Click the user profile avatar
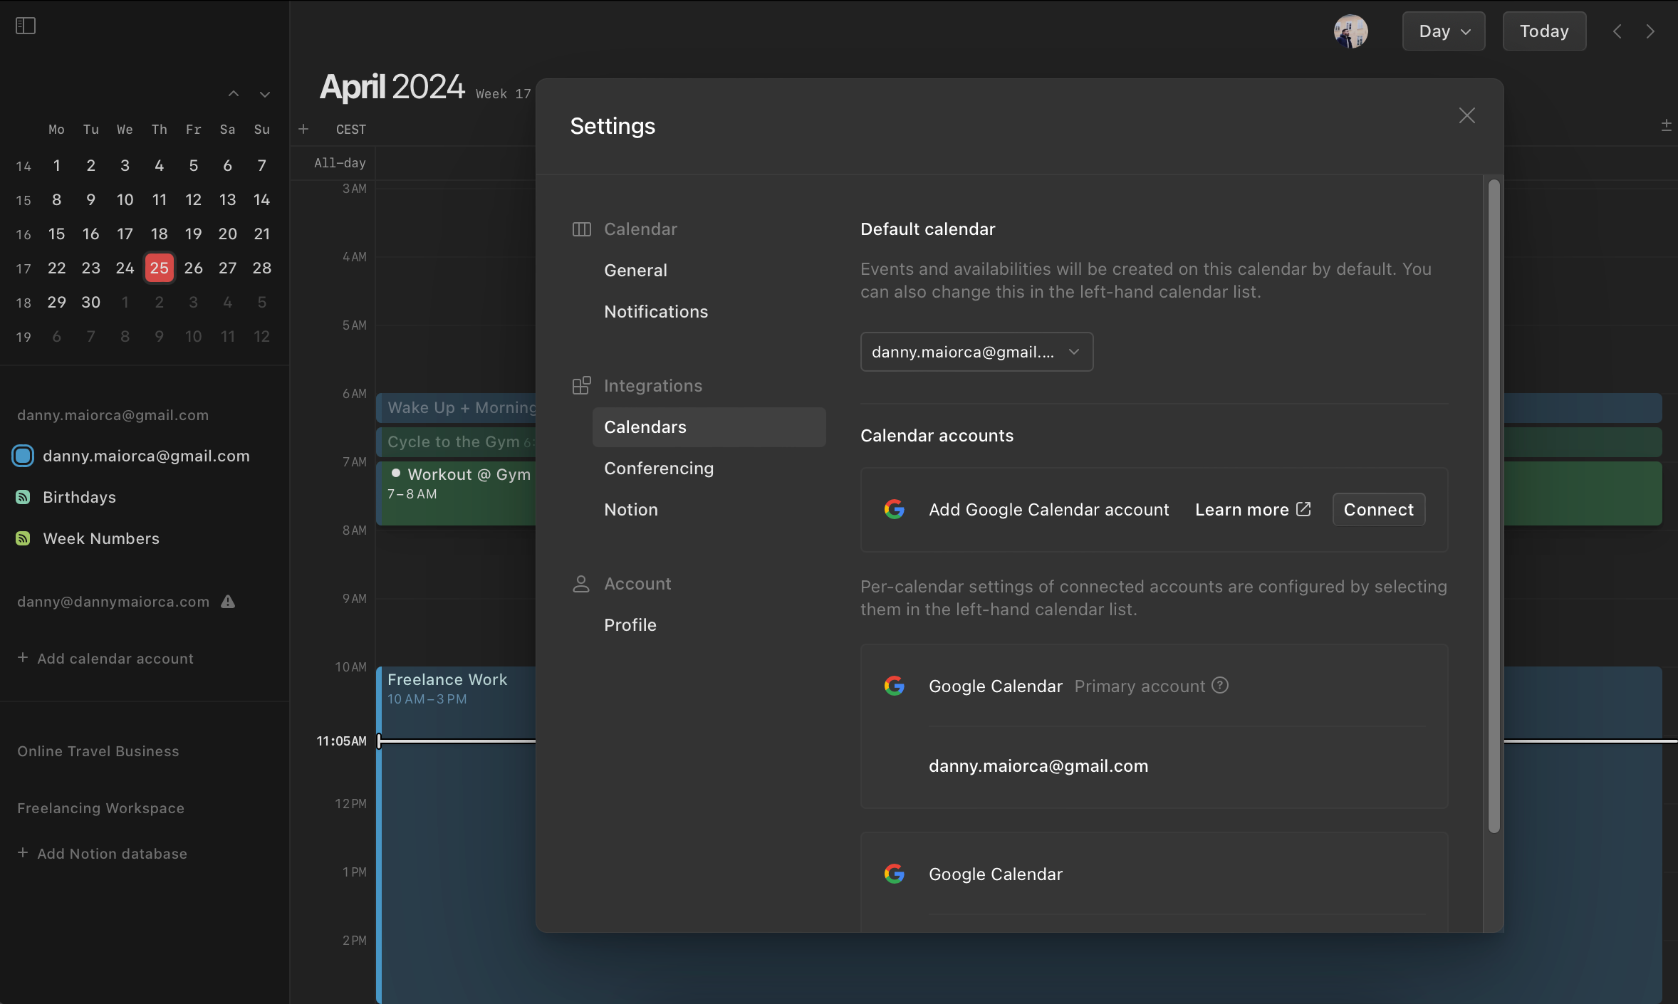1678x1004 pixels. [1350, 31]
